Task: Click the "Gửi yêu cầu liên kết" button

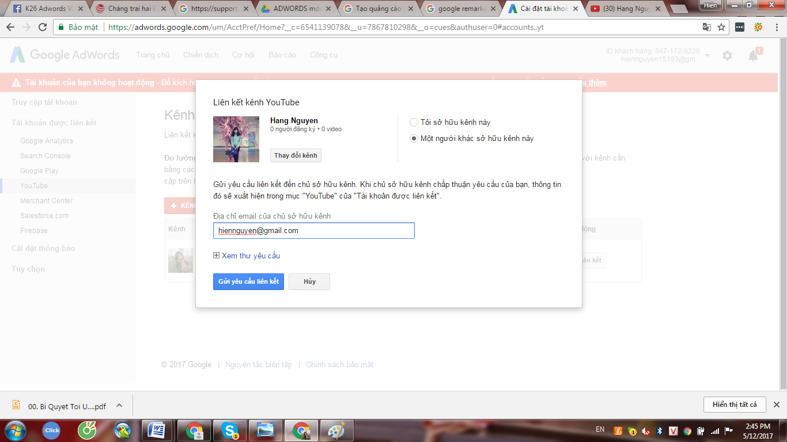Action: tap(248, 281)
